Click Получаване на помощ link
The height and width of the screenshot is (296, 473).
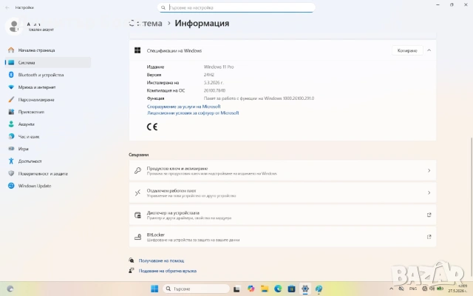click(x=161, y=260)
